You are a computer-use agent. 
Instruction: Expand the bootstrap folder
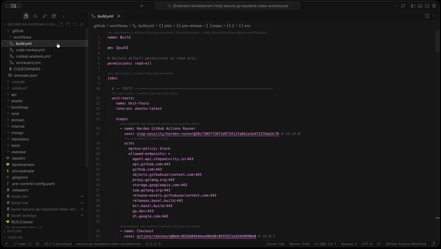45,107
